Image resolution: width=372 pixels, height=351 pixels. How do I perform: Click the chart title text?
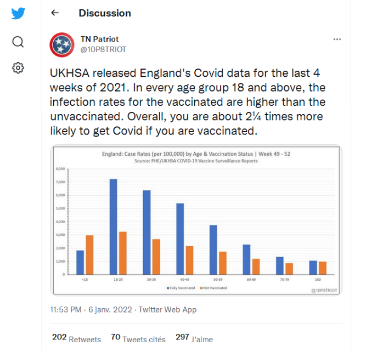[196, 154]
